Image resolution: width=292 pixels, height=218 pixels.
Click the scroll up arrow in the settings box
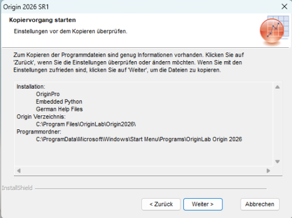(x=277, y=87)
